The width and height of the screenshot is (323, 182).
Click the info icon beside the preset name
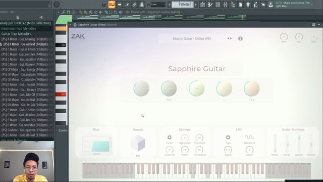pyautogui.click(x=240, y=38)
